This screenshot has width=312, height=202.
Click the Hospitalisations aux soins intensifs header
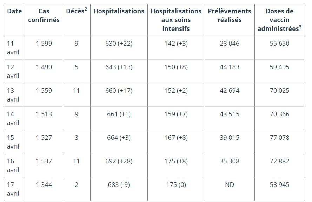[x=176, y=20]
